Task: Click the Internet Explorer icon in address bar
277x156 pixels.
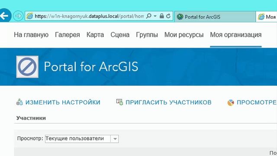Action: tap(29, 16)
